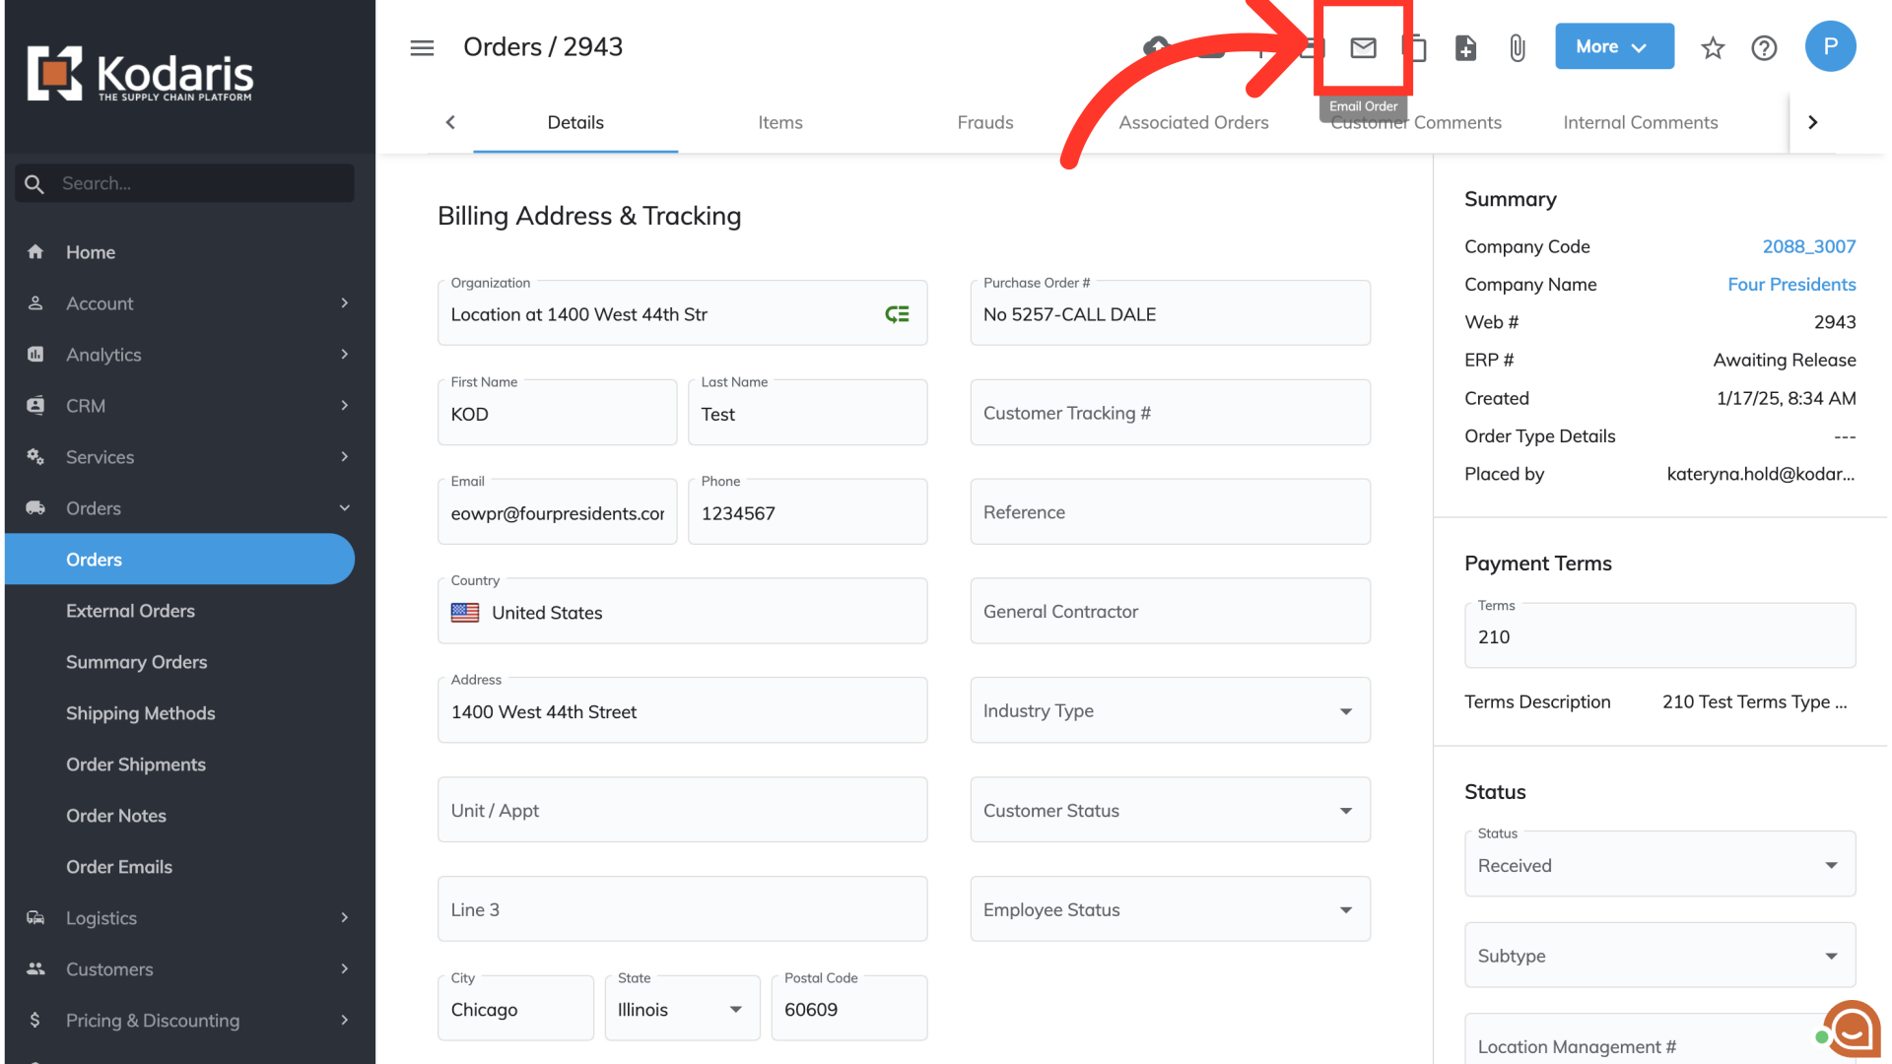
Task: Open Order Emails in sidebar
Action: point(119,866)
